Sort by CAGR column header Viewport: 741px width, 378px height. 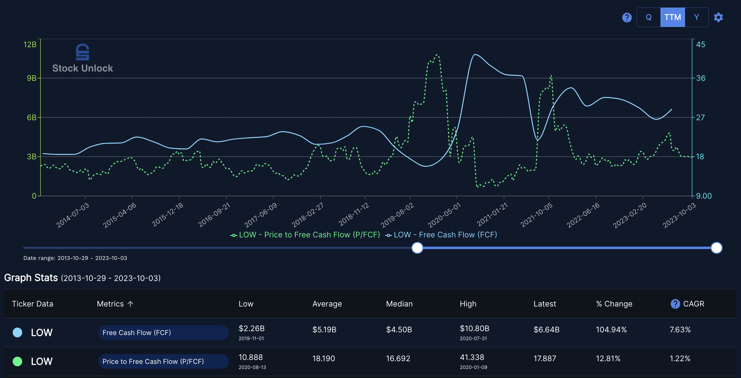point(694,304)
